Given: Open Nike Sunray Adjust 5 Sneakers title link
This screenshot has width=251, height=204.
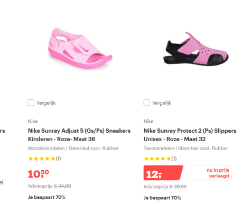Looking at the screenshot, I should pos(79,135).
